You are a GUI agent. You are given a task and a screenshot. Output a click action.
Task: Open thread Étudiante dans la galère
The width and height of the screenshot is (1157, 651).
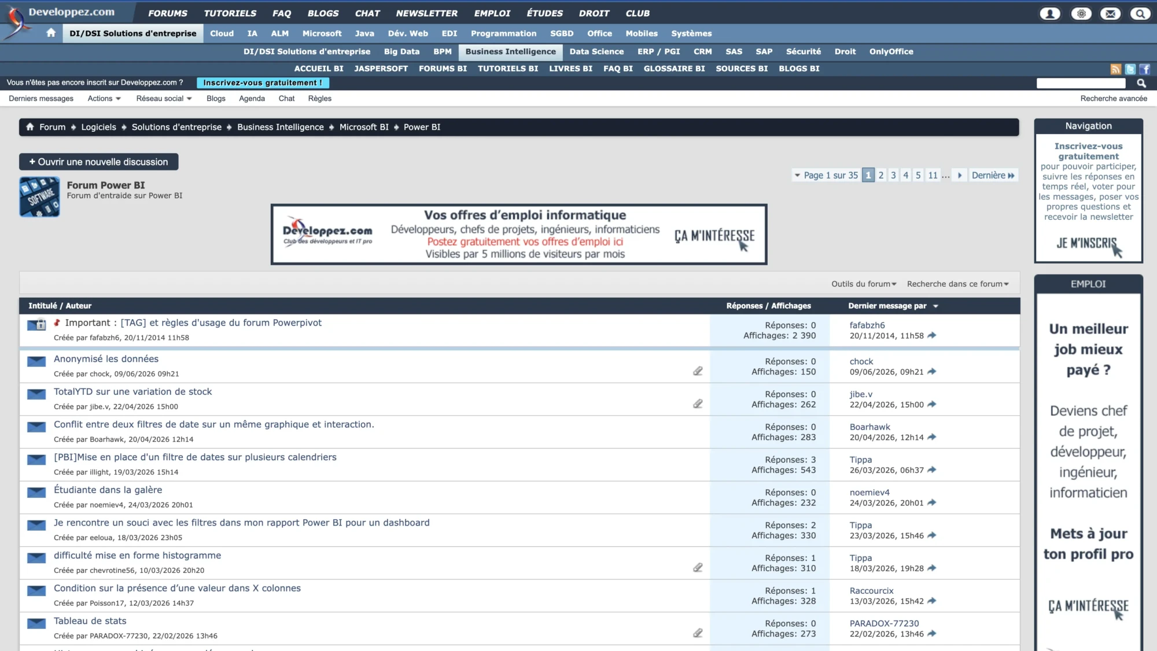click(x=108, y=490)
